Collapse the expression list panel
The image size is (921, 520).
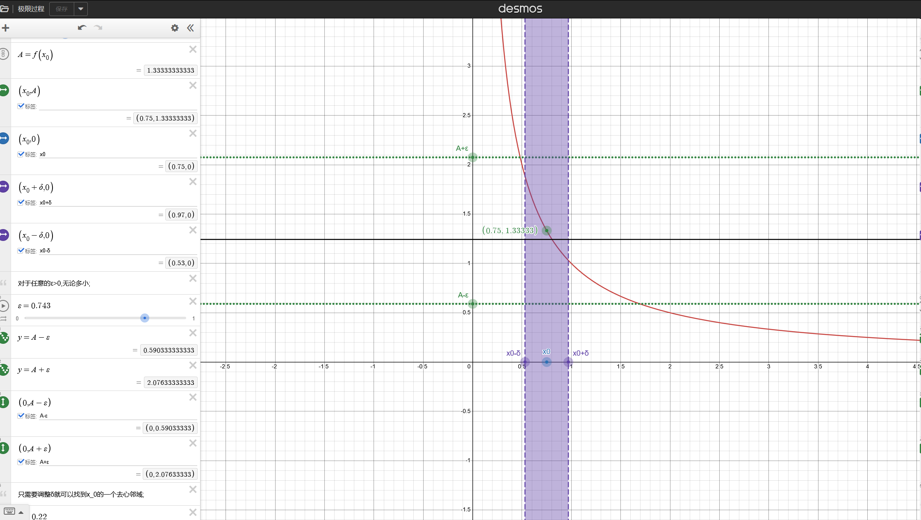point(190,28)
